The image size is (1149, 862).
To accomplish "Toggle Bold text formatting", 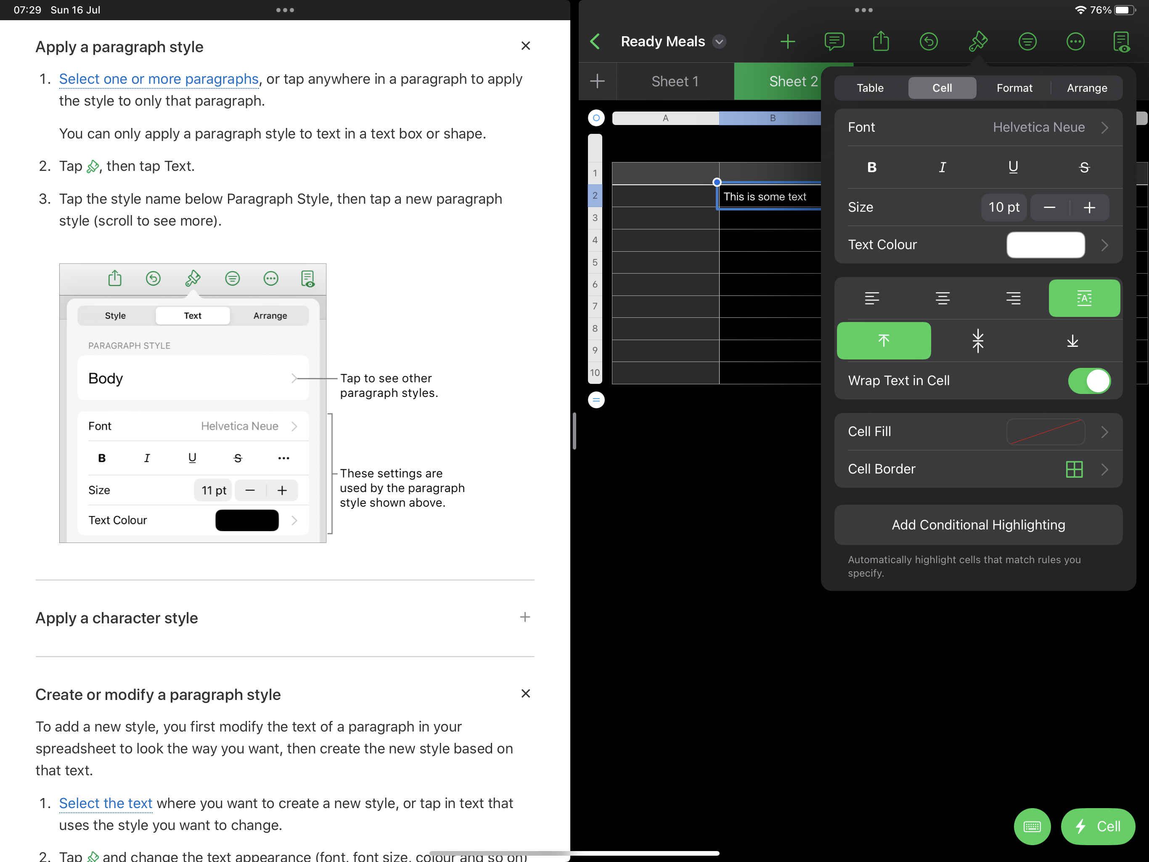I will [x=871, y=168].
